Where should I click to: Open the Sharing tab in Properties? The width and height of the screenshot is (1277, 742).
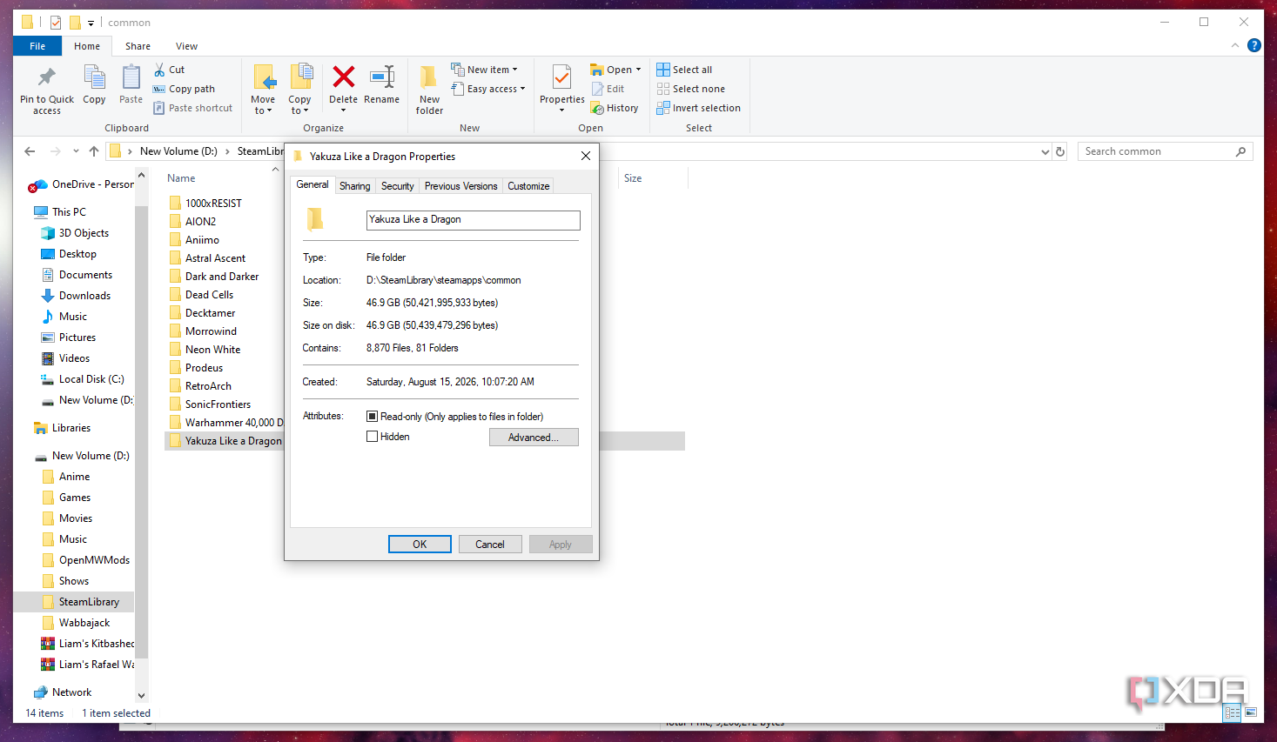(355, 186)
